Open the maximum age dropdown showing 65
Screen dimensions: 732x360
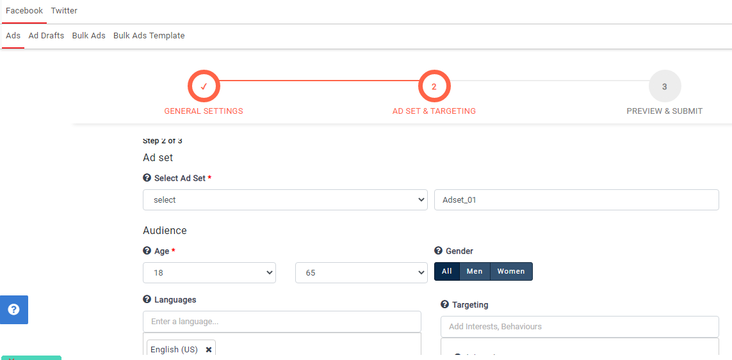tap(361, 273)
